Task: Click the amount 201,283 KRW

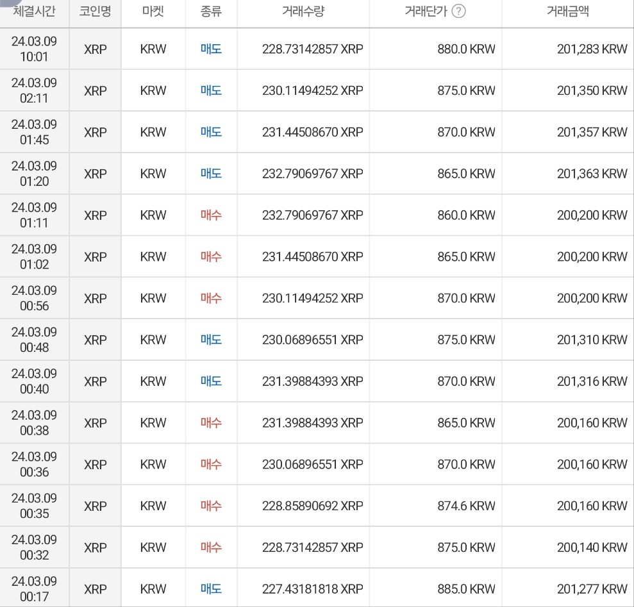Action: pos(592,49)
